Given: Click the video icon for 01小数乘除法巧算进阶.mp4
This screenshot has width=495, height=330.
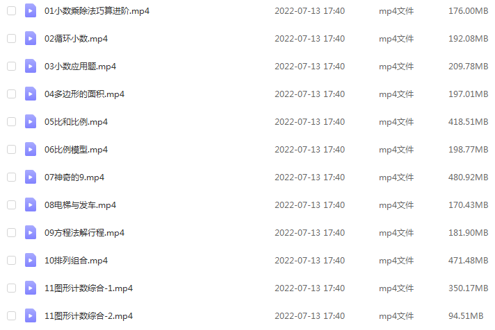Looking at the screenshot, I should [31, 10].
